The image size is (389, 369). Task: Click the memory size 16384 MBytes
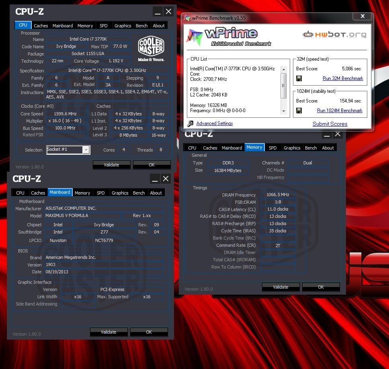coord(228,170)
